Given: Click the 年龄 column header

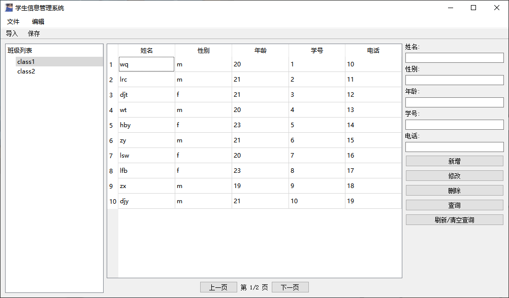Looking at the screenshot, I should [261, 51].
